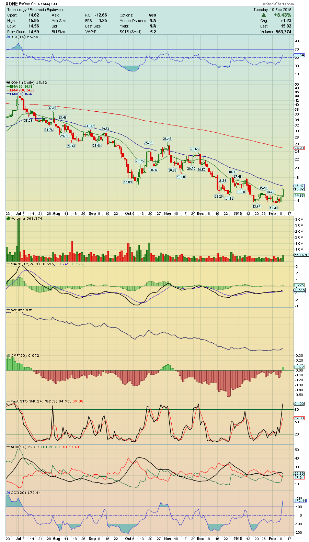Click the 37.15 peak price label
The image size is (309, 542).
52,108
